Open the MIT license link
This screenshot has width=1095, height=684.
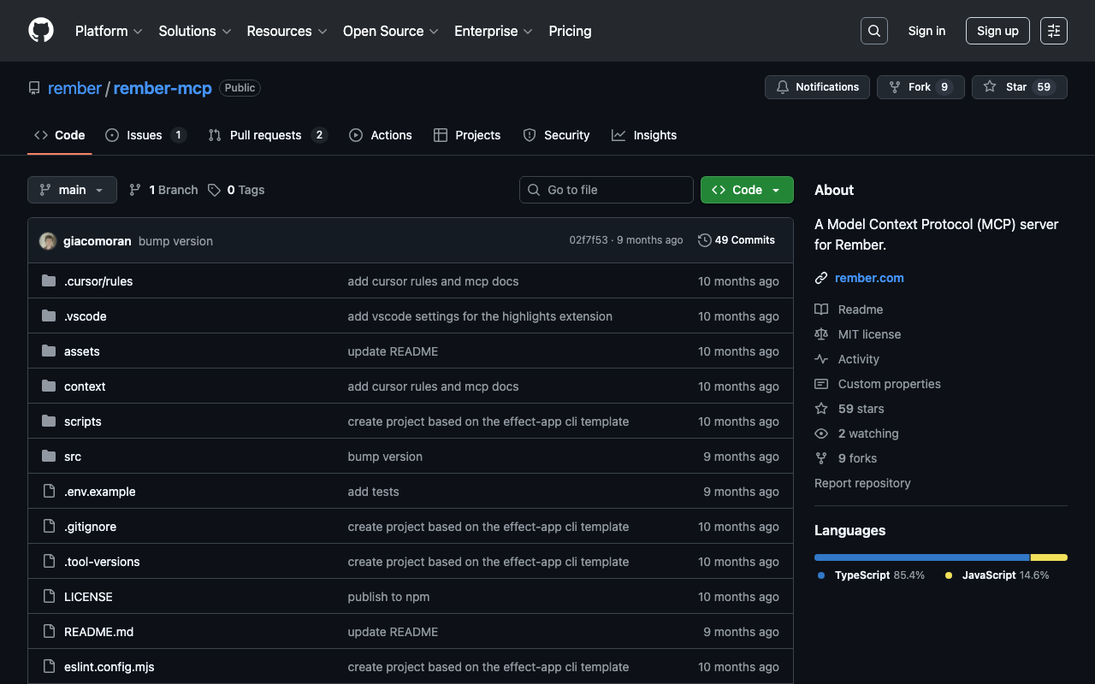869,334
